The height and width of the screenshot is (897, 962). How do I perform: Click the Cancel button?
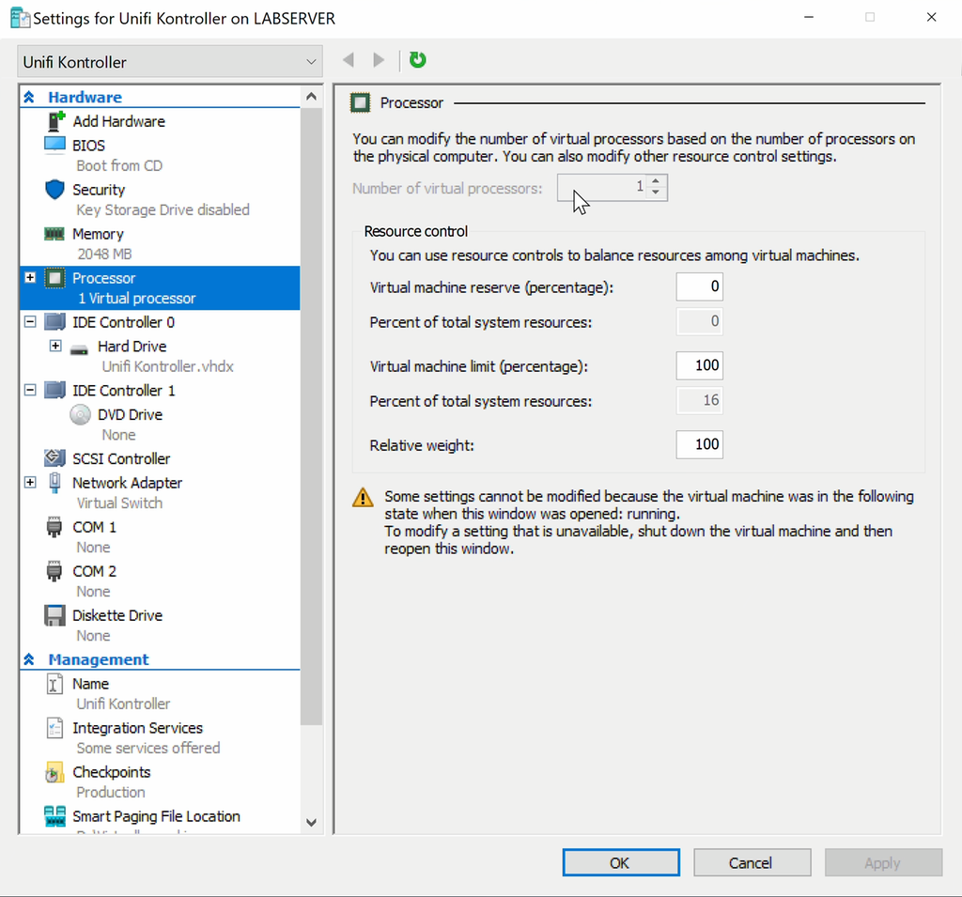(x=751, y=862)
